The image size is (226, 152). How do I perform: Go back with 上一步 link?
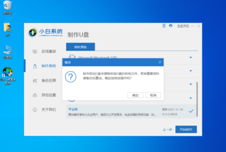(167, 129)
